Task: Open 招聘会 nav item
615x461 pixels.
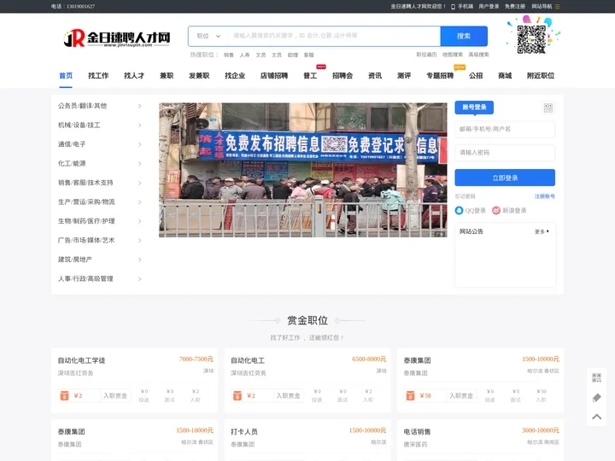Action: point(343,76)
